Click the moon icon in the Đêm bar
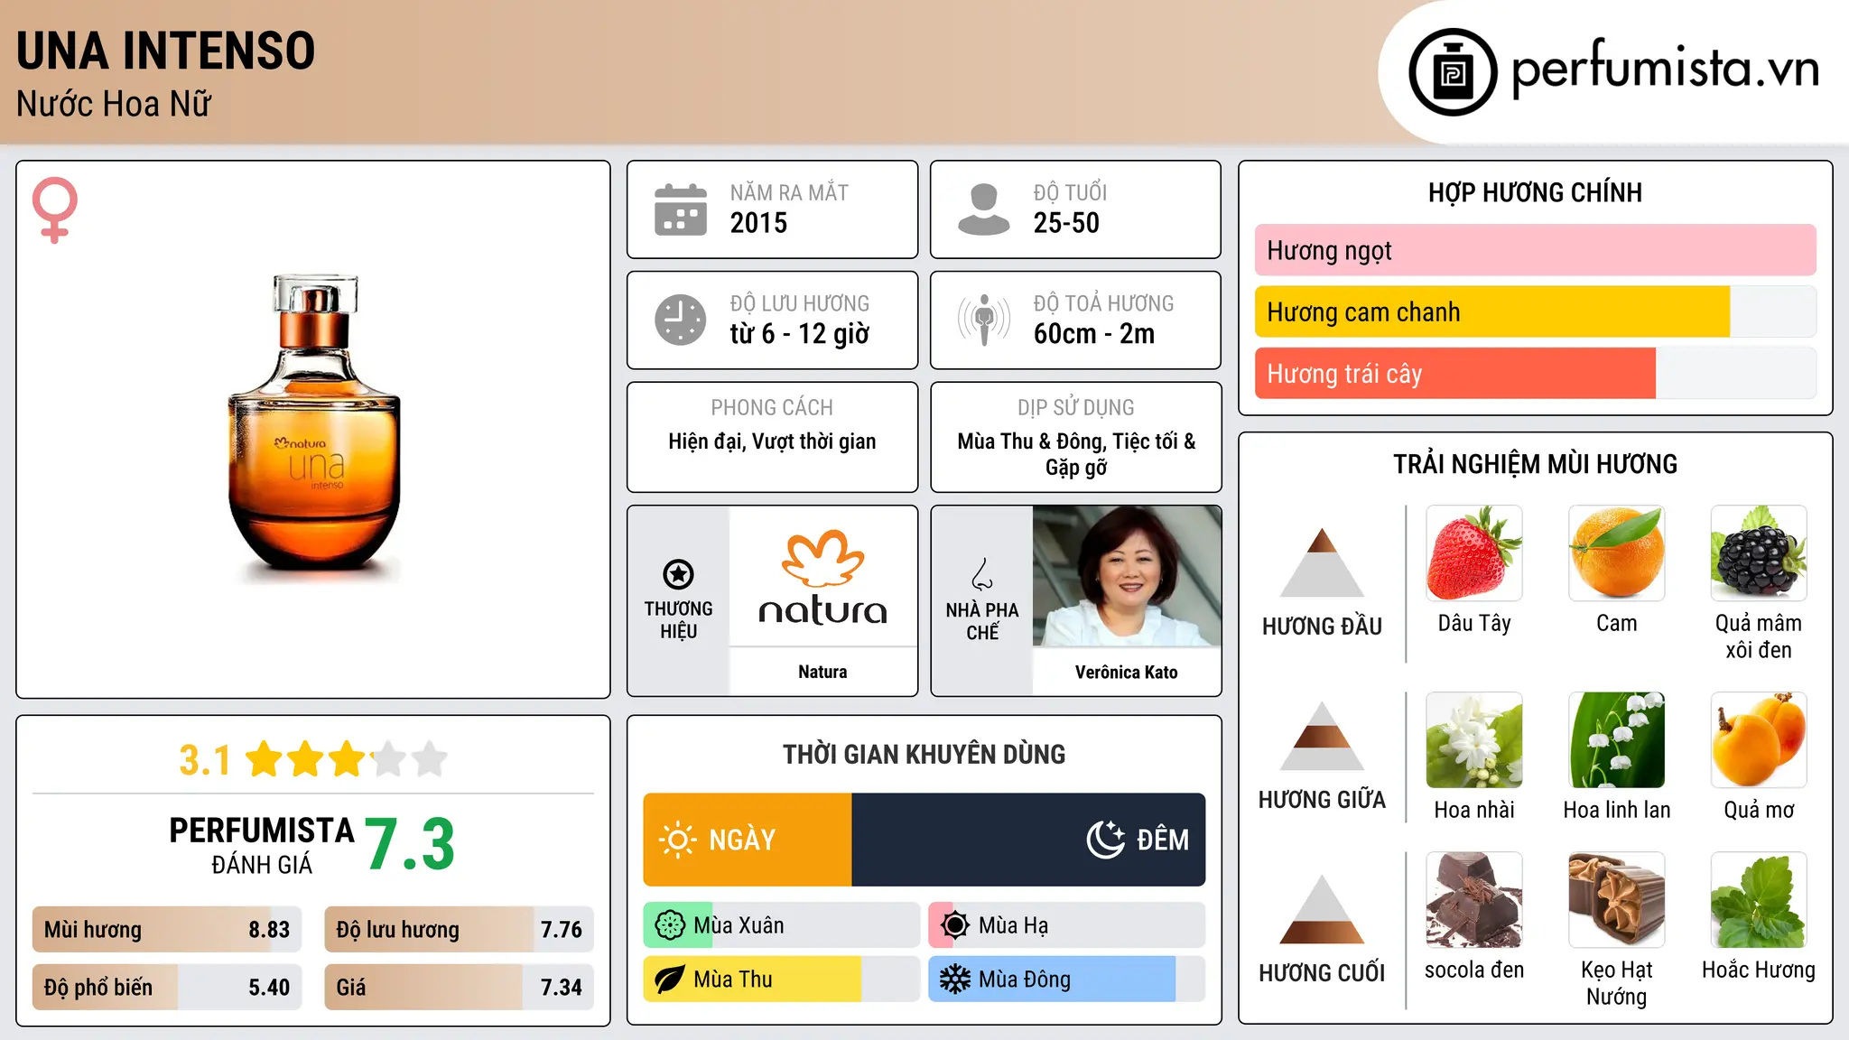 [1106, 840]
